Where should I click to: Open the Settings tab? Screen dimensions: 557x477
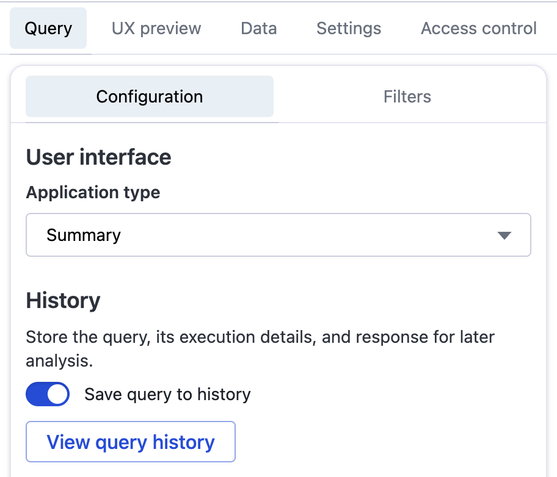click(349, 29)
